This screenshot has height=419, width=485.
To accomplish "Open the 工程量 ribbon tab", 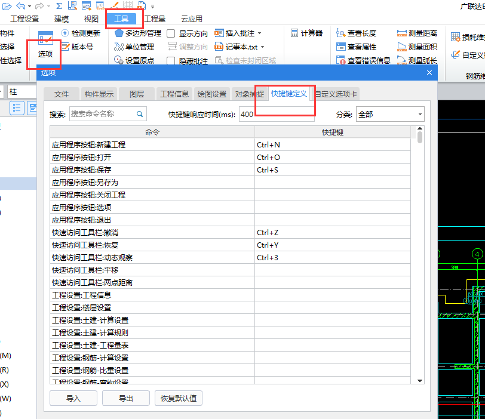I will click(155, 19).
